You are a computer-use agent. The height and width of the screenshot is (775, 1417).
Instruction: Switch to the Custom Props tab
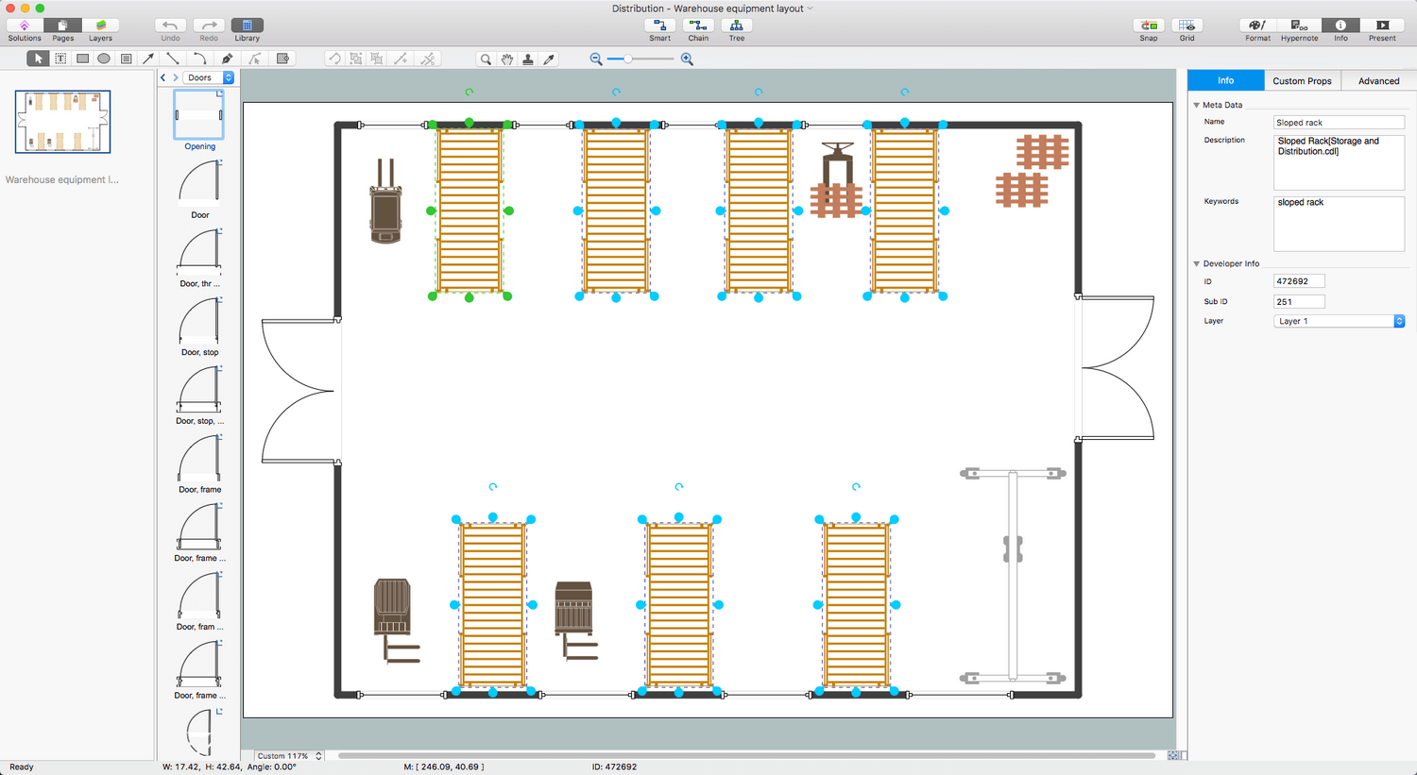[1302, 80]
